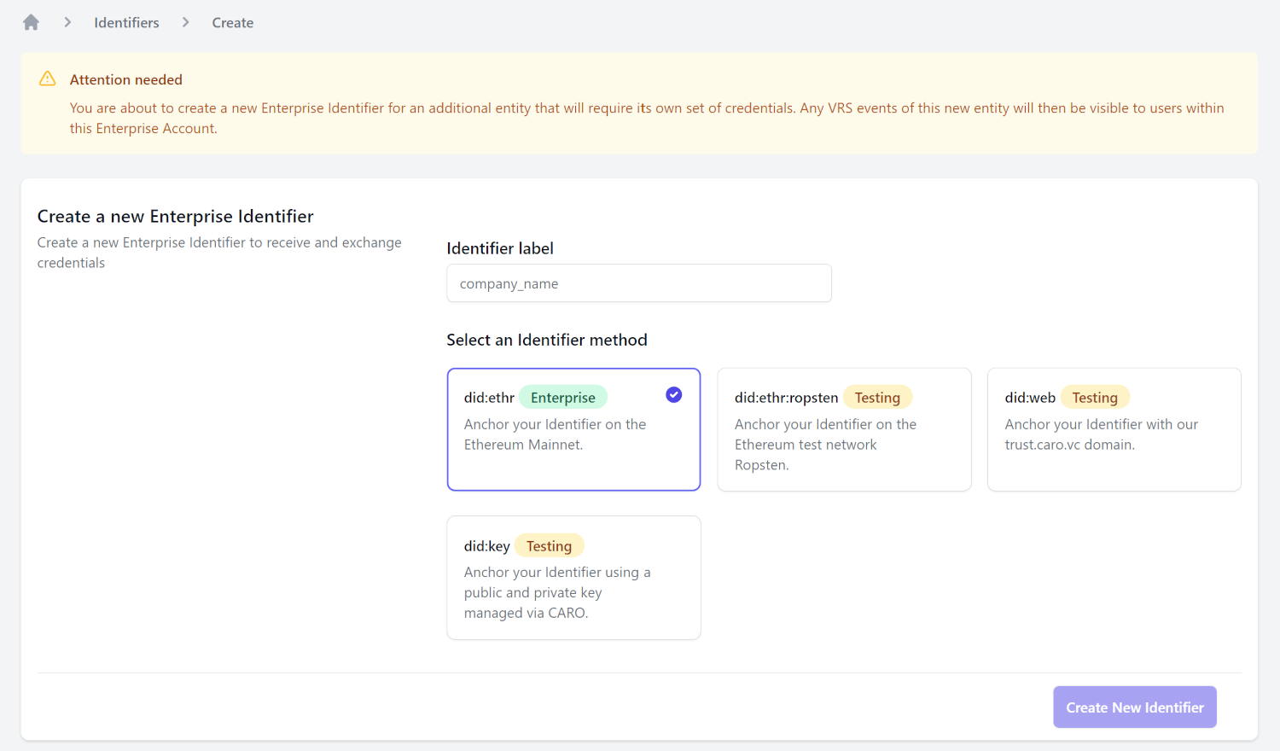Screen dimensions: 1280x751
Task: Click the blue checkmark on did:ethr card
Action: pyautogui.click(x=673, y=394)
